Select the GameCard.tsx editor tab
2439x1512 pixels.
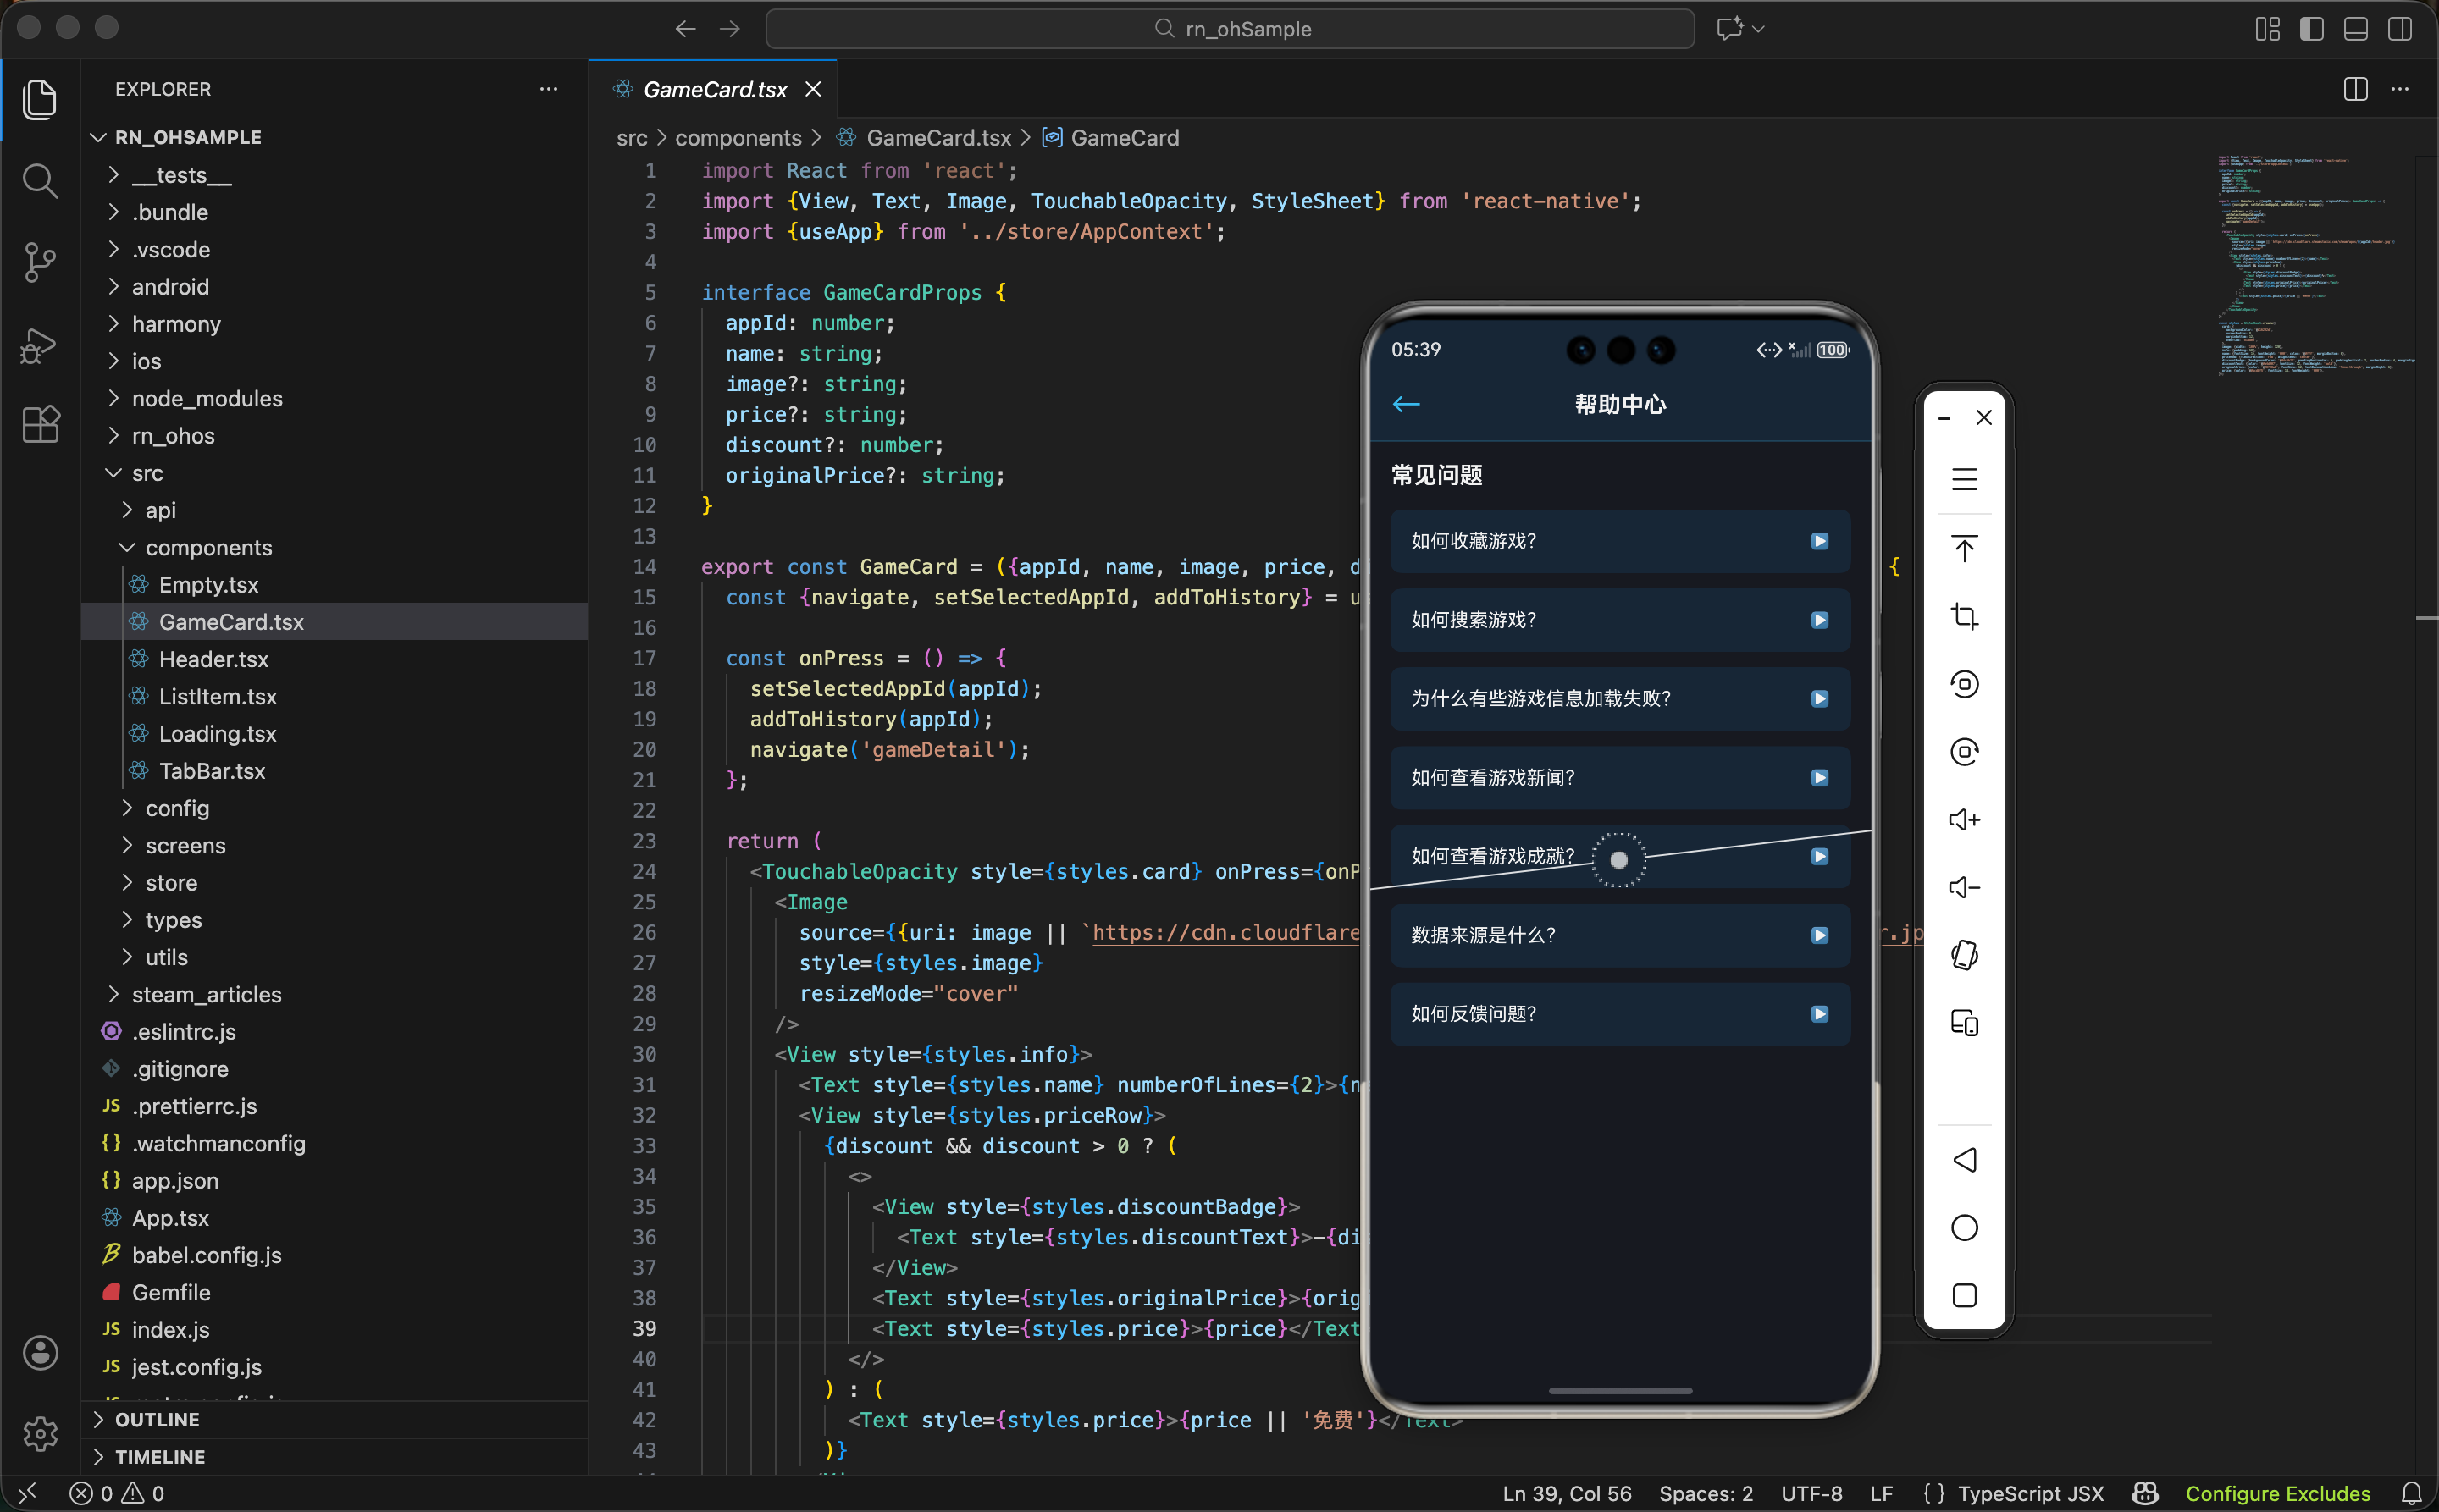tap(714, 90)
